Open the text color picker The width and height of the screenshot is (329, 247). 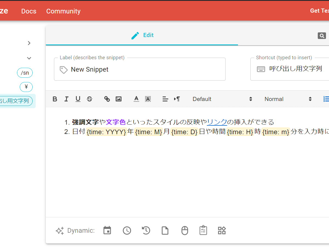(136, 99)
